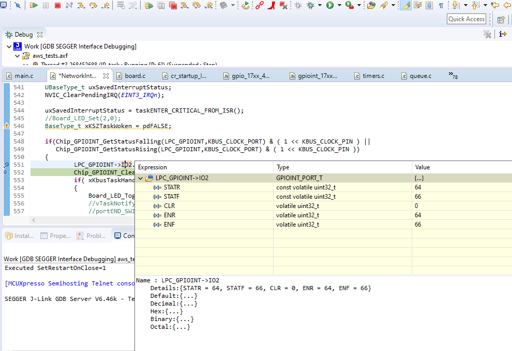Toggle the highlighted marker pen button
This screenshot has width=512, height=351.
click(406, 6)
